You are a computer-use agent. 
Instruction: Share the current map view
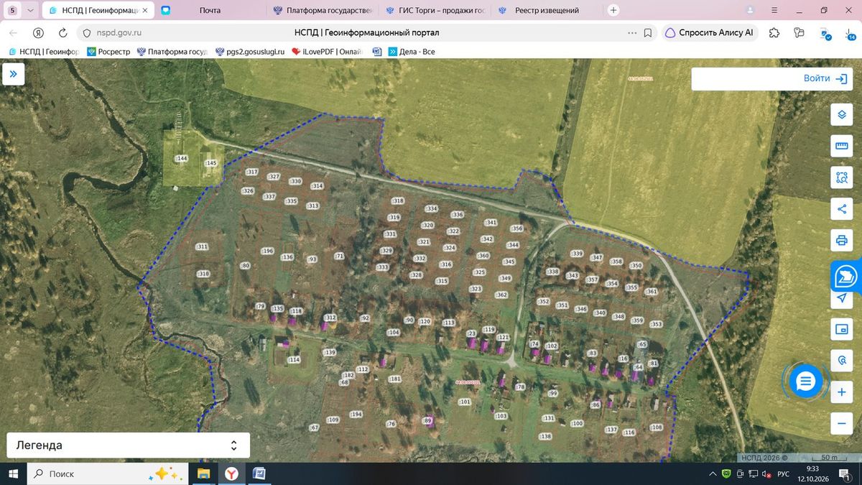coord(841,209)
